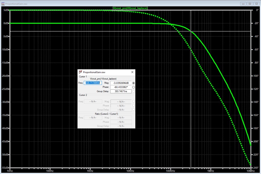Click the 100KHz frequency axis label

point(170,171)
